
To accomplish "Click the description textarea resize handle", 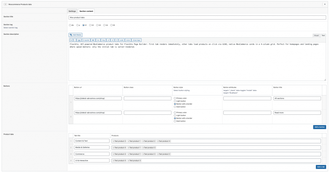I will [325, 80].
